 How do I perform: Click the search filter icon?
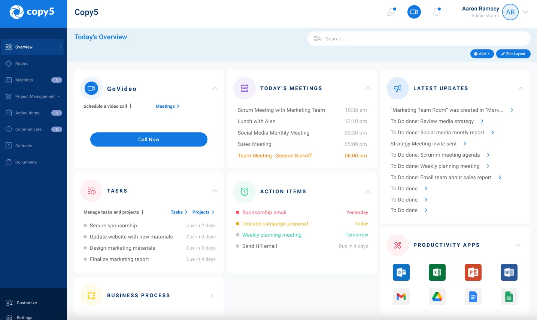pos(318,39)
